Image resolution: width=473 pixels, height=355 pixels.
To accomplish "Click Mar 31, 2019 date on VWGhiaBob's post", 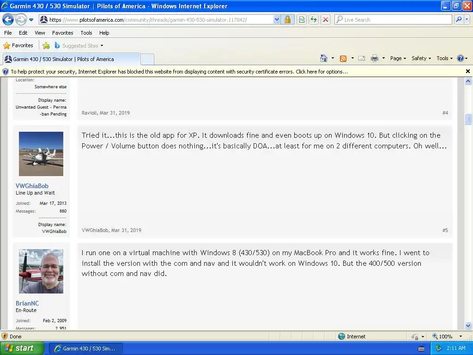I will 126,230.
